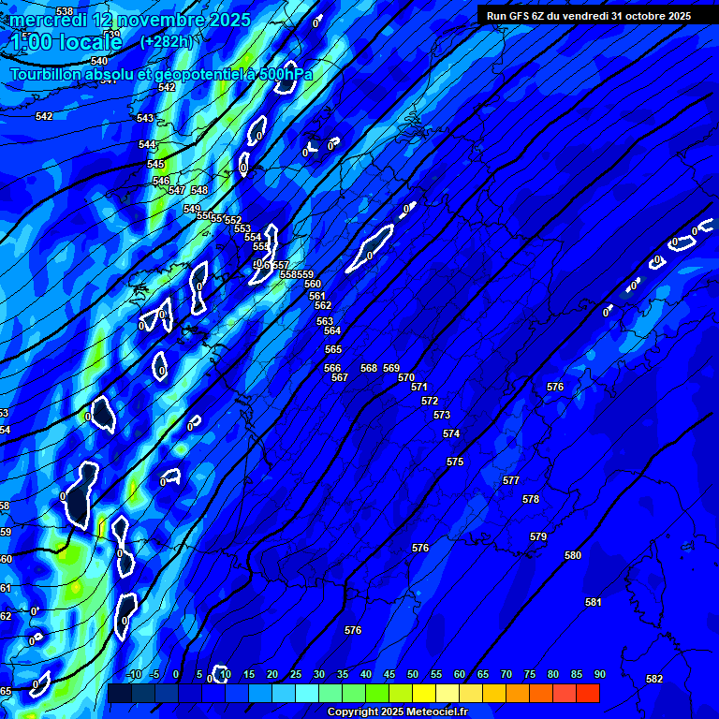Click the Copyright 2025 Meteociel.fr text
Screen dimensions: 719x719
tap(397, 712)
